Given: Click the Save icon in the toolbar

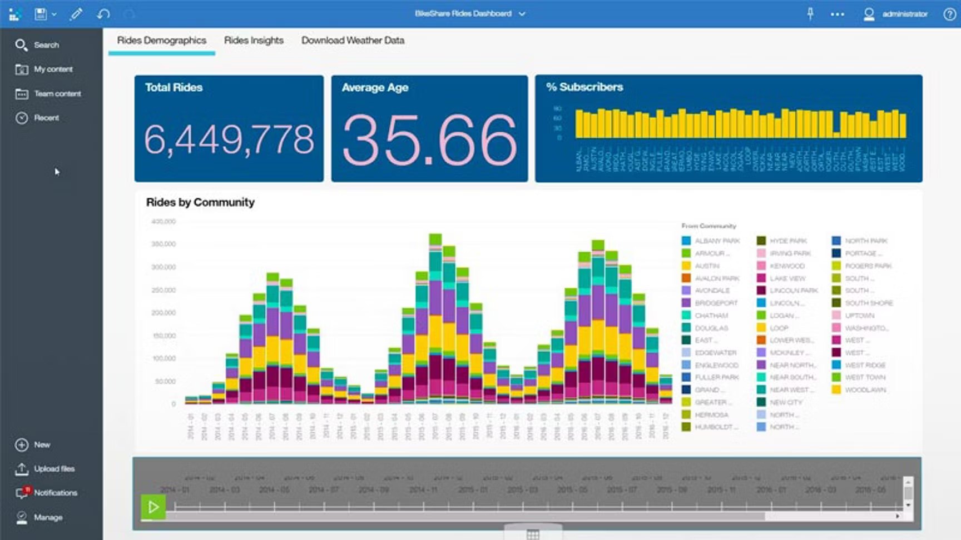Looking at the screenshot, I should [39, 14].
